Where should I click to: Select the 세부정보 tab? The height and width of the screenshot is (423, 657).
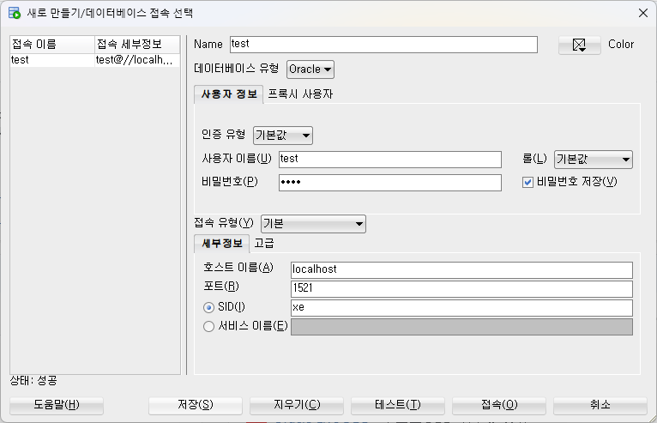click(x=222, y=244)
